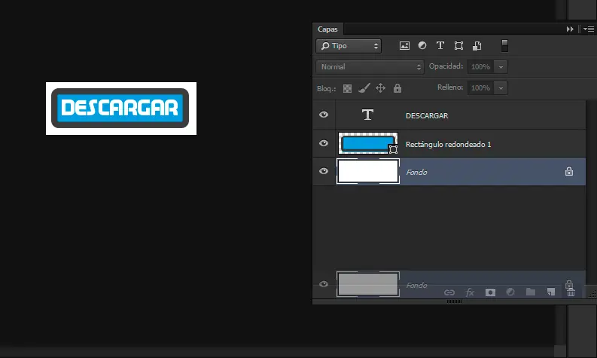
Task: Filter layers by smart objects icon
Action: [477, 46]
